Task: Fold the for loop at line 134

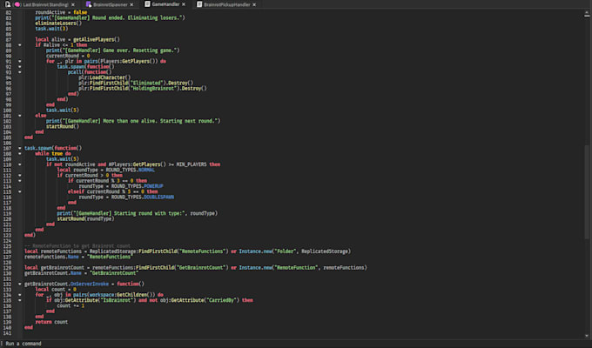Action: pyautogui.click(x=20, y=295)
